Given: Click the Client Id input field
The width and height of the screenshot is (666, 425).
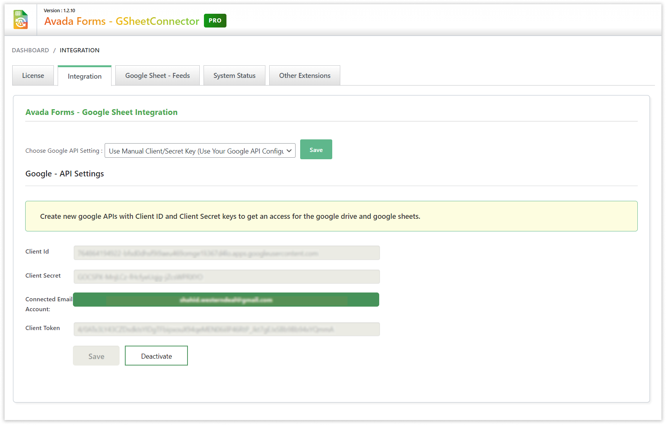Looking at the screenshot, I should coord(226,253).
